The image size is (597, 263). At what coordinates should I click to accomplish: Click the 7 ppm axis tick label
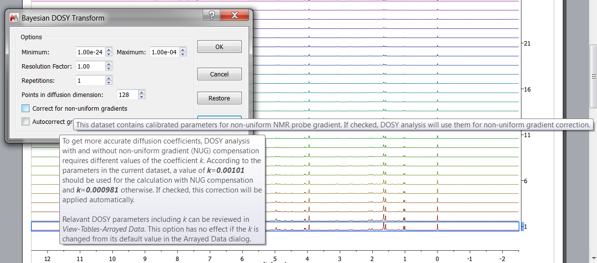[209, 258]
